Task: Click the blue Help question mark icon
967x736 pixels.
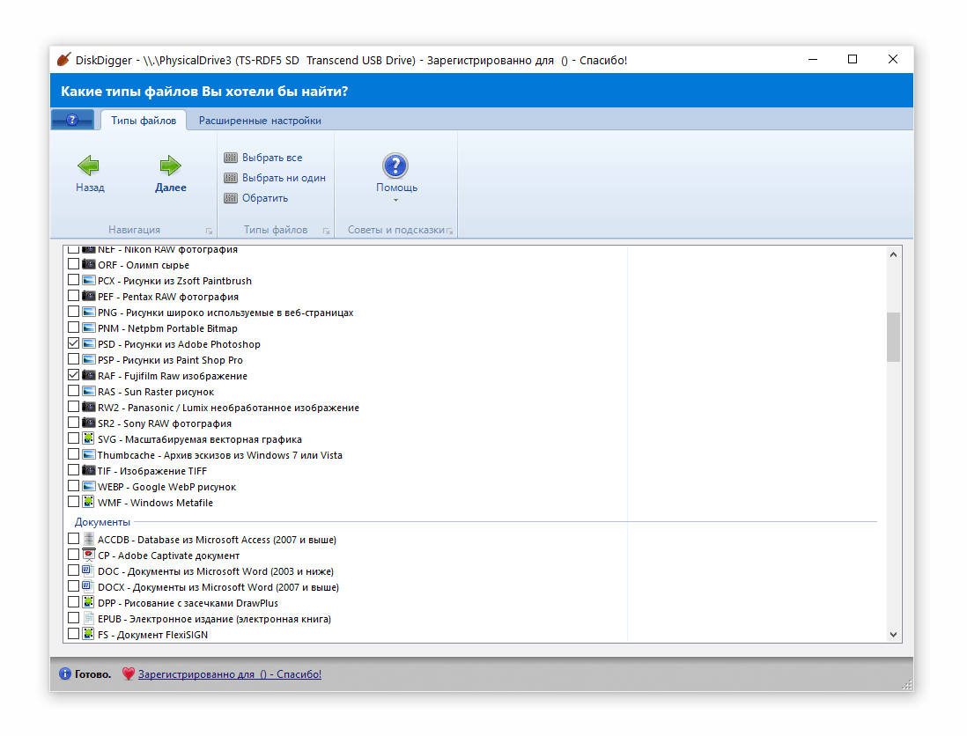Action: (x=395, y=166)
